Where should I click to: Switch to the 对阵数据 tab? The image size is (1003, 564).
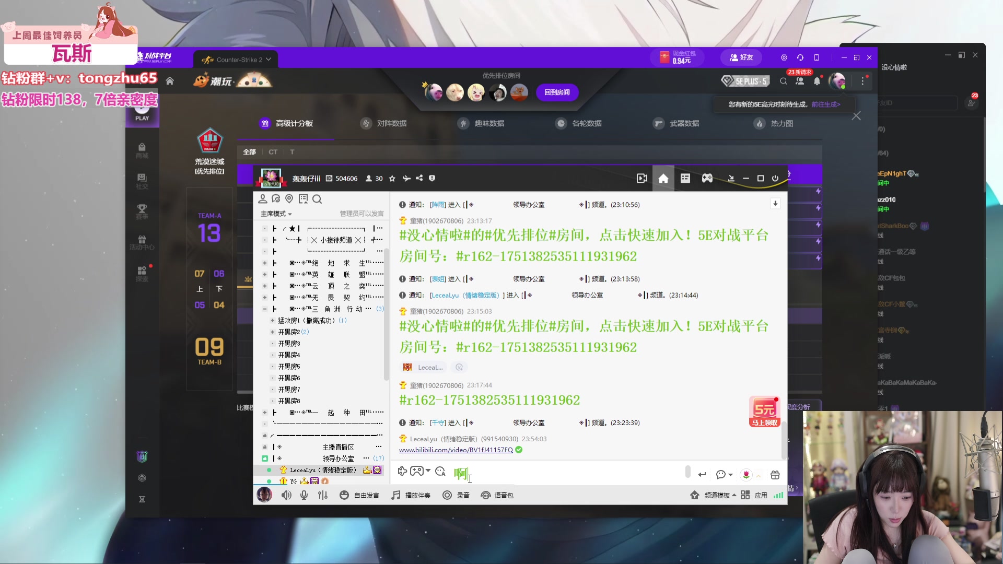pyautogui.click(x=384, y=123)
